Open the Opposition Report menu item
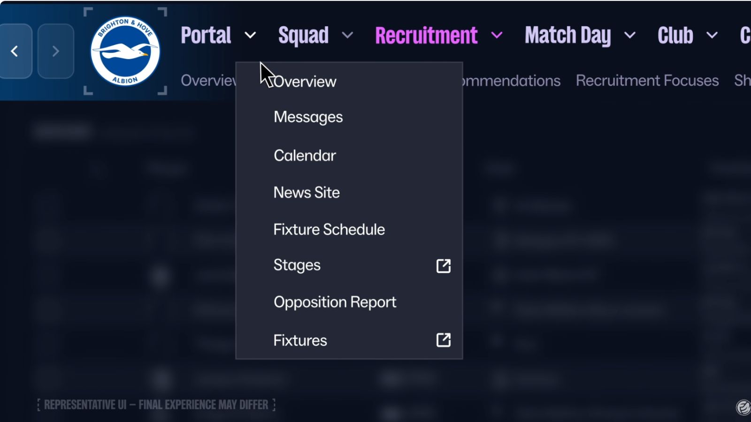This screenshot has width=751, height=422. point(335,302)
